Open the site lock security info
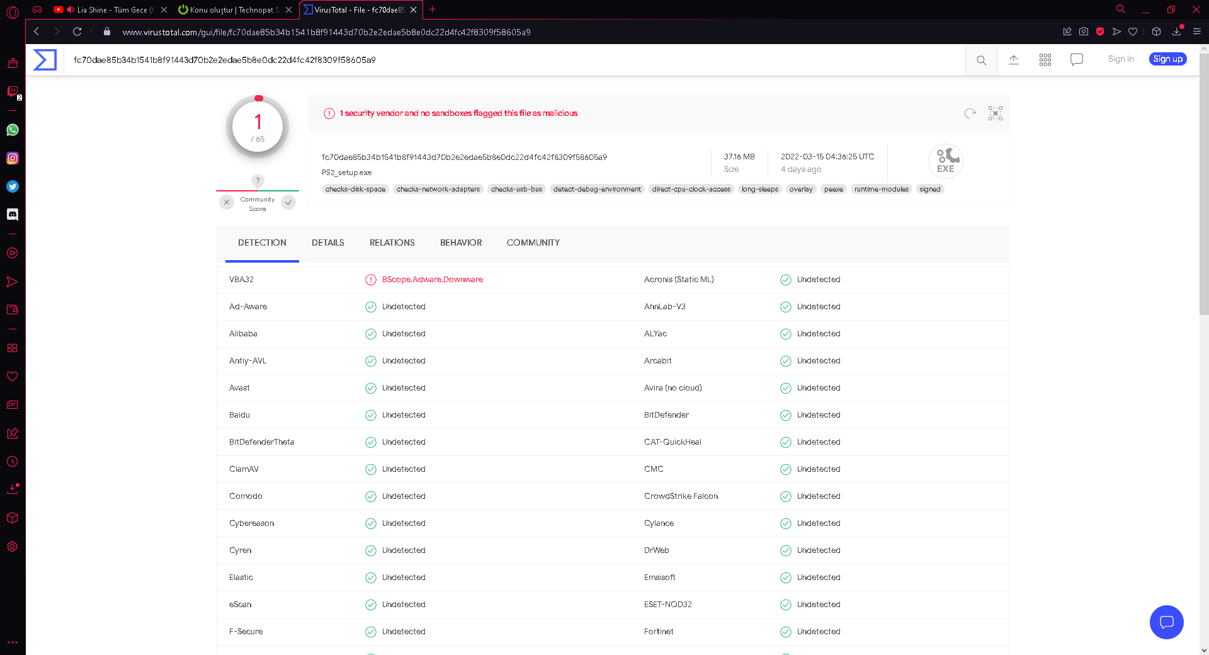 107,31
